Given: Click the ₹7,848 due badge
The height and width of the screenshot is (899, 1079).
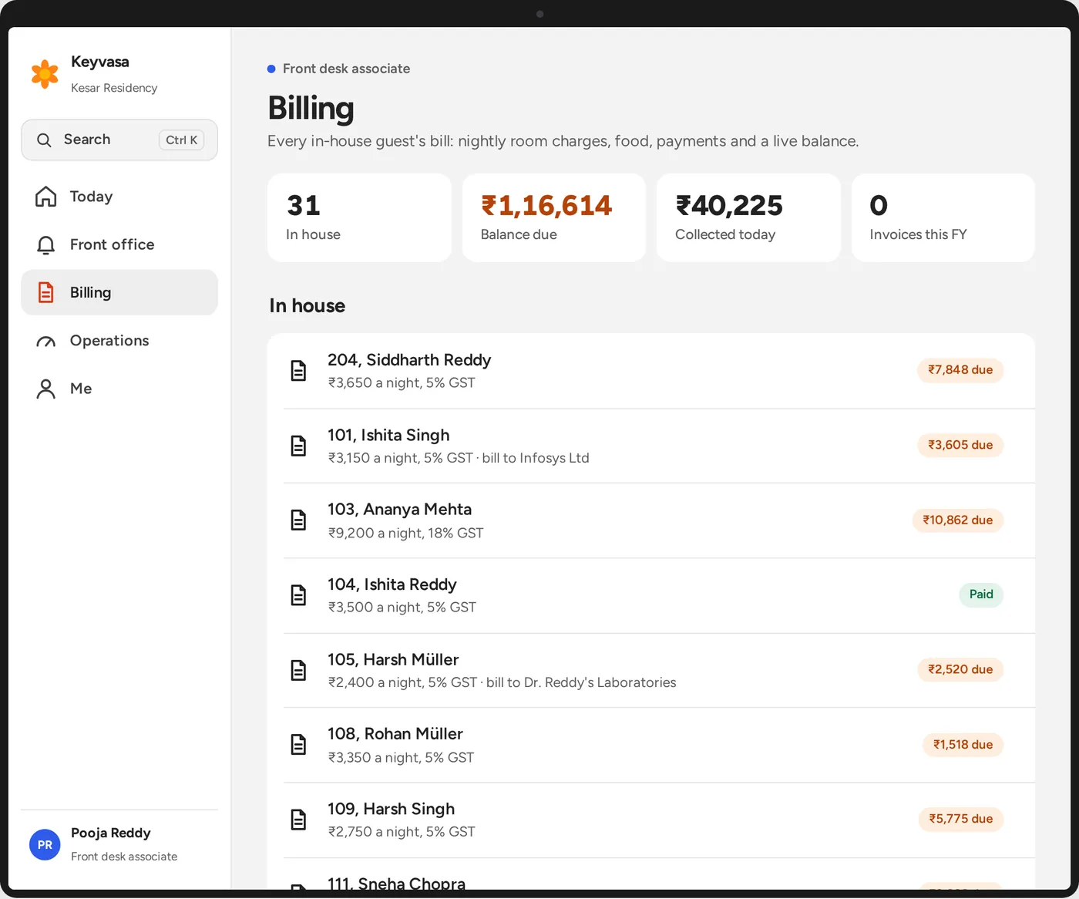Looking at the screenshot, I should [960, 370].
